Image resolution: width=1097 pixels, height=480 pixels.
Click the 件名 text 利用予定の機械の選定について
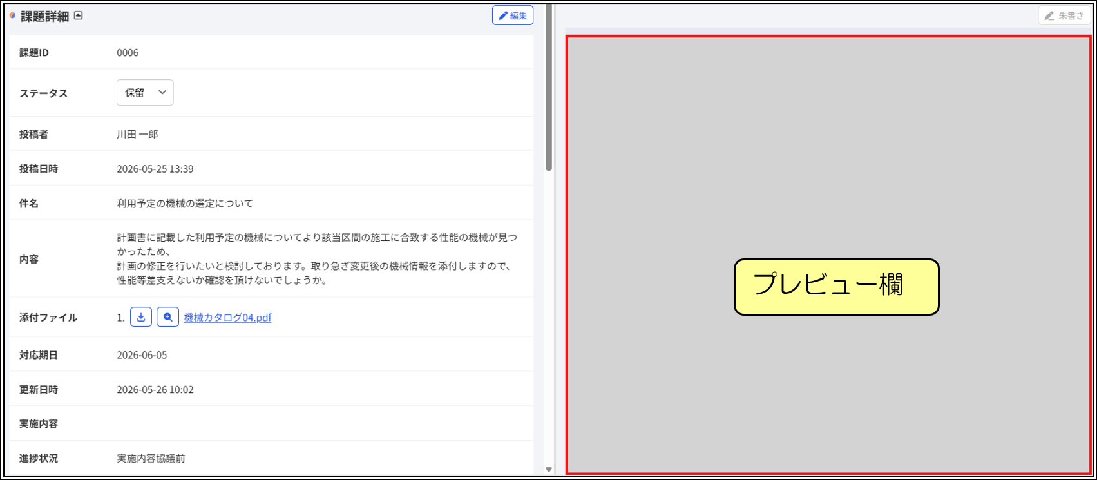tap(185, 204)
